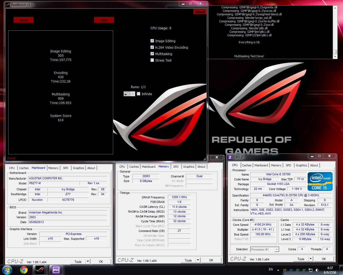
Task: Click the CPU-Z title bar icon
Action: (x=230, y=157)
